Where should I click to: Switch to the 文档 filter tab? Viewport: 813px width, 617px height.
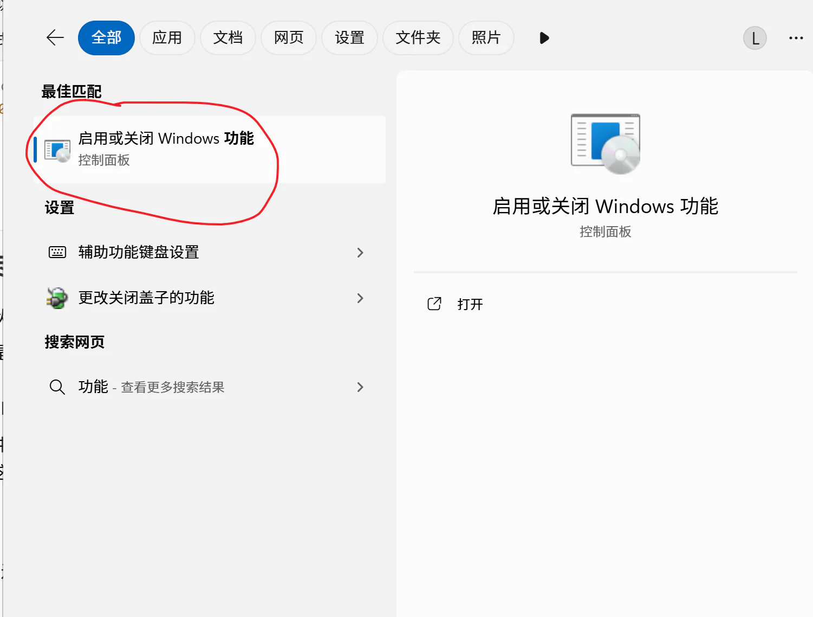[227, 37]
